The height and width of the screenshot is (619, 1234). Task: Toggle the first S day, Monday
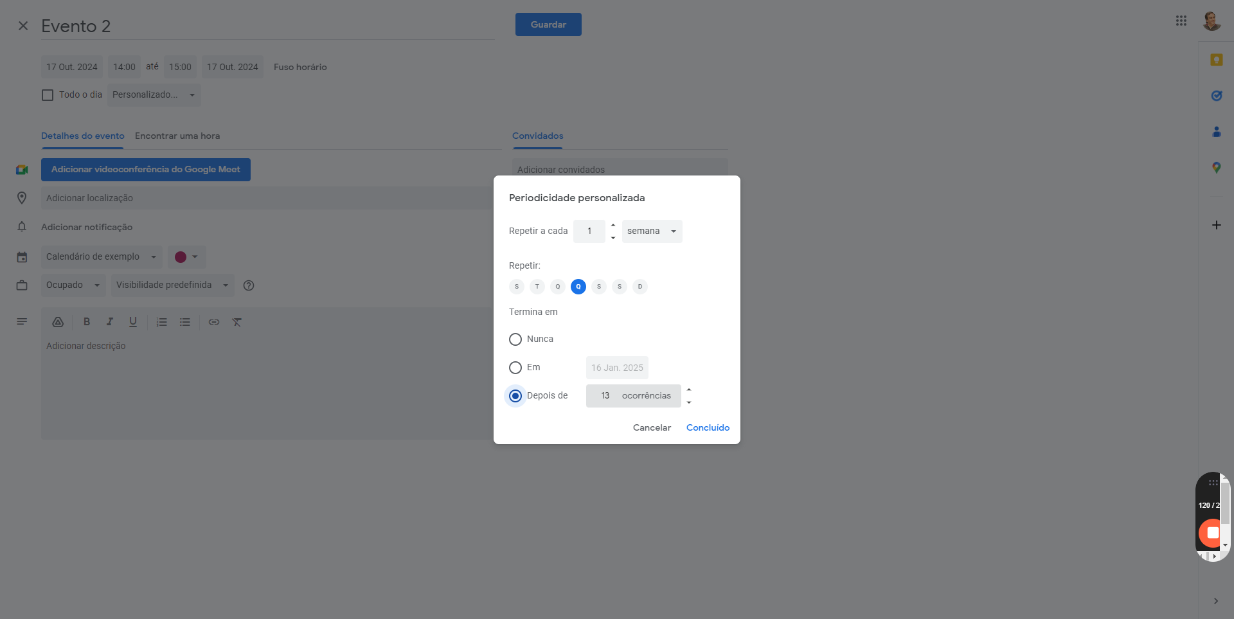[x=517, y=287]
